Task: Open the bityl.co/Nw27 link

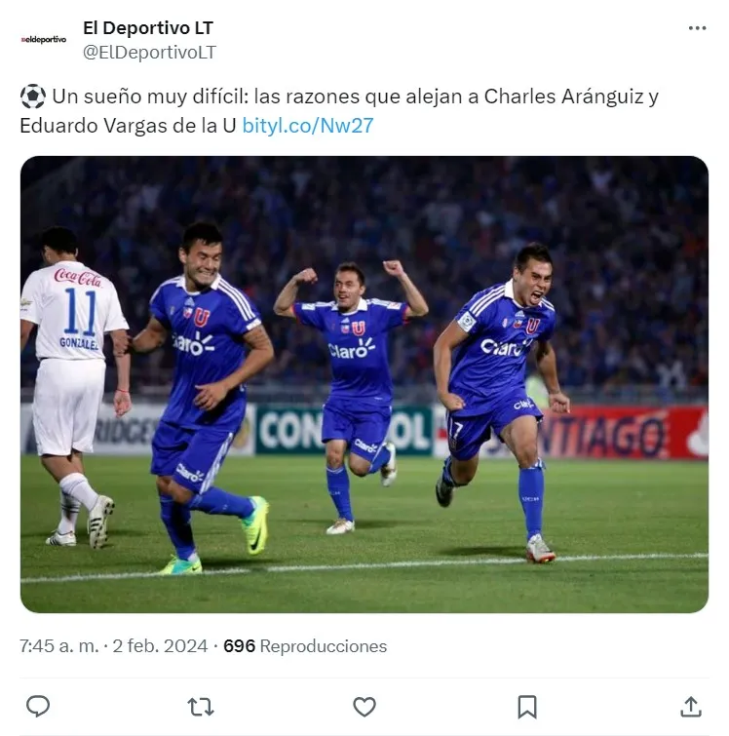Action: pyautogui.click(x=308, y=126)
